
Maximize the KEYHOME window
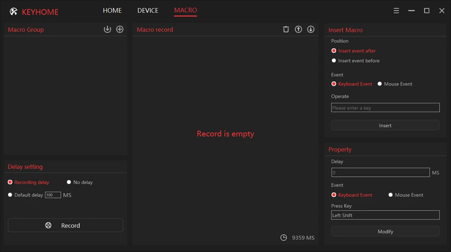point(427,11)
